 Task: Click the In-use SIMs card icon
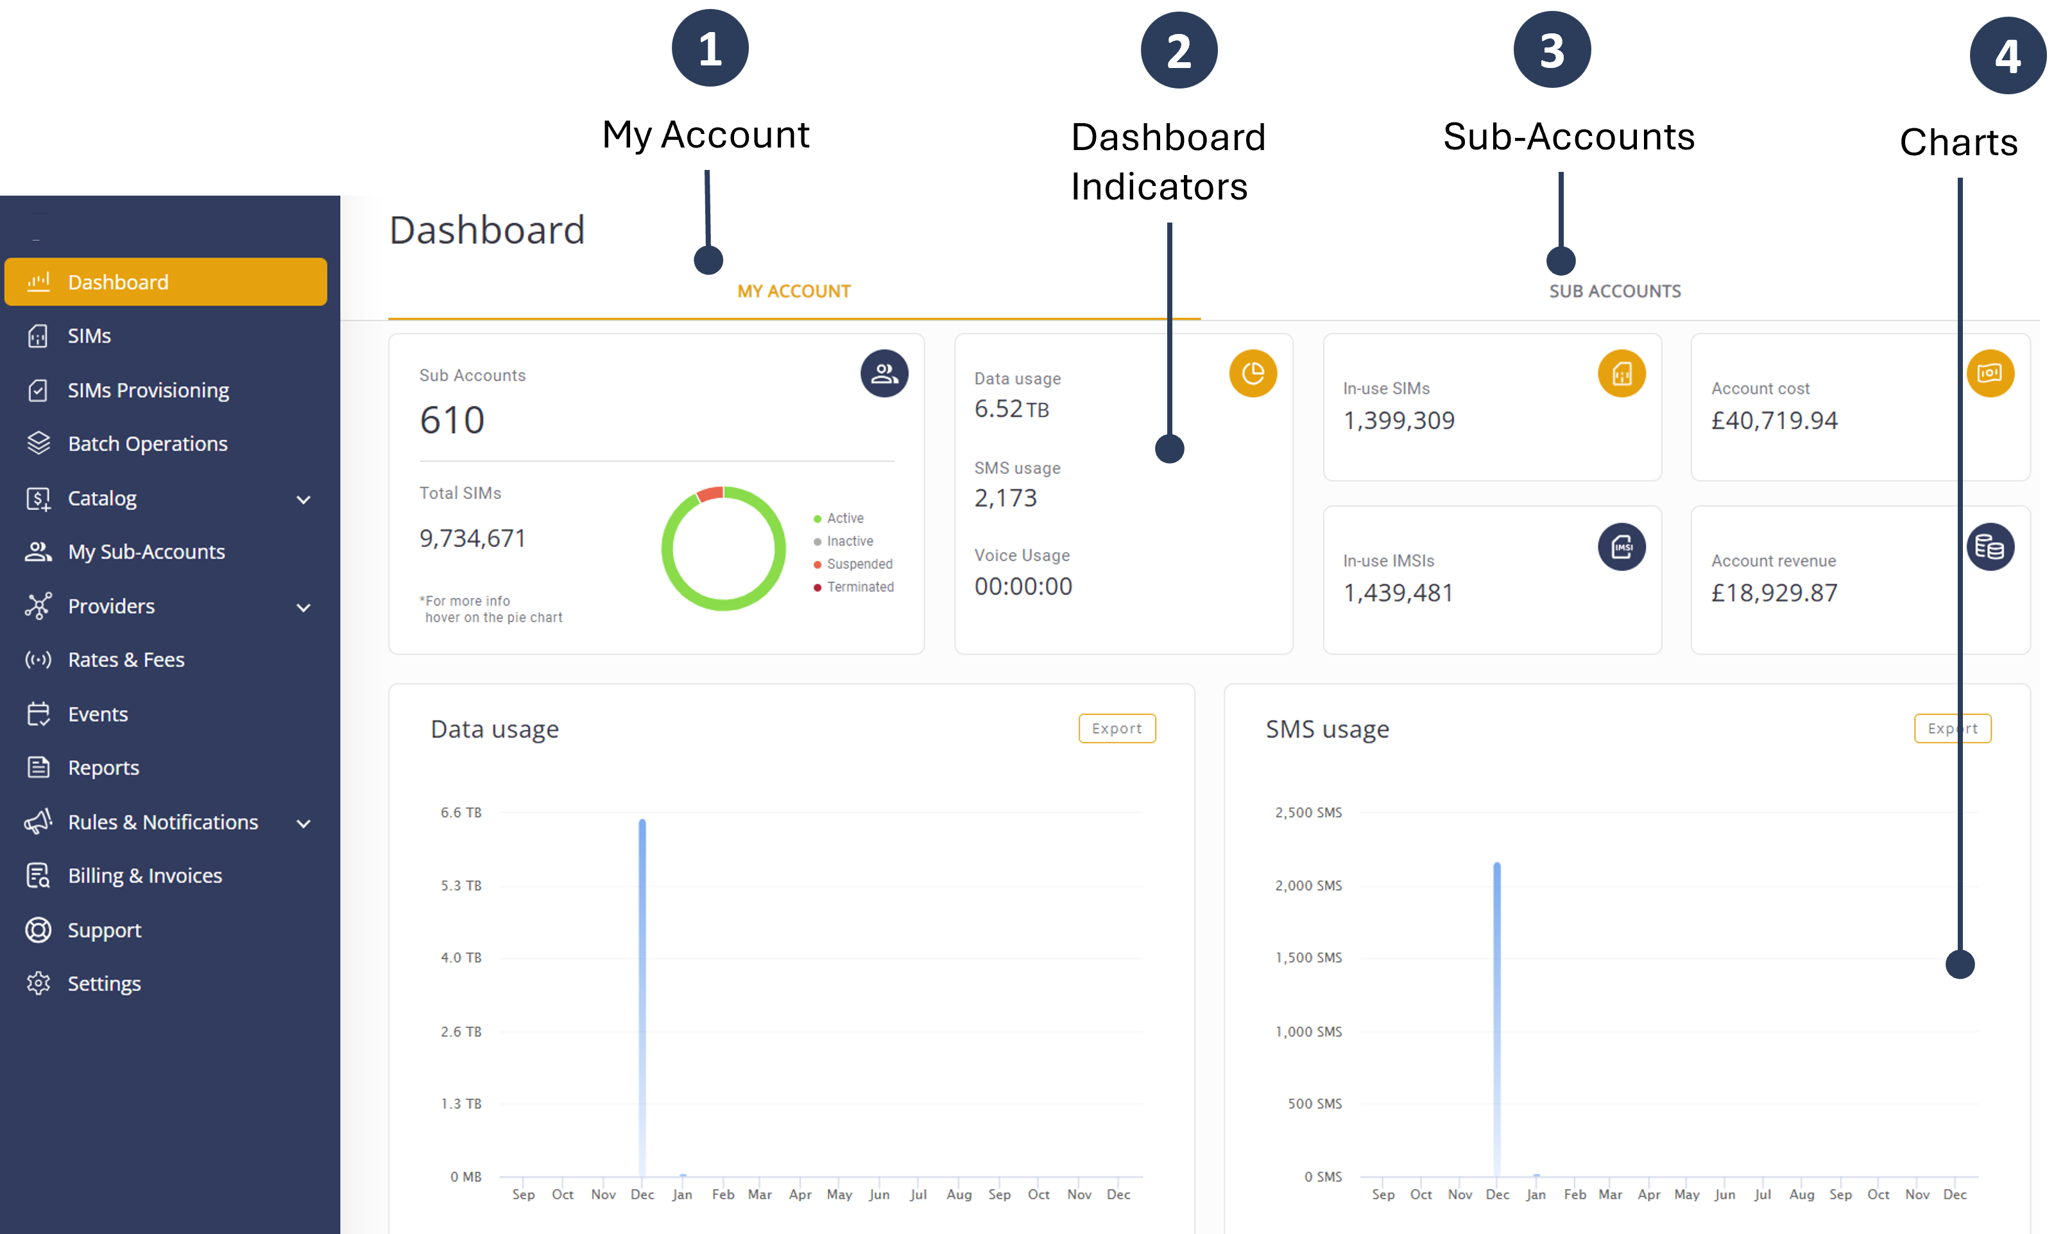point(1621,373)
